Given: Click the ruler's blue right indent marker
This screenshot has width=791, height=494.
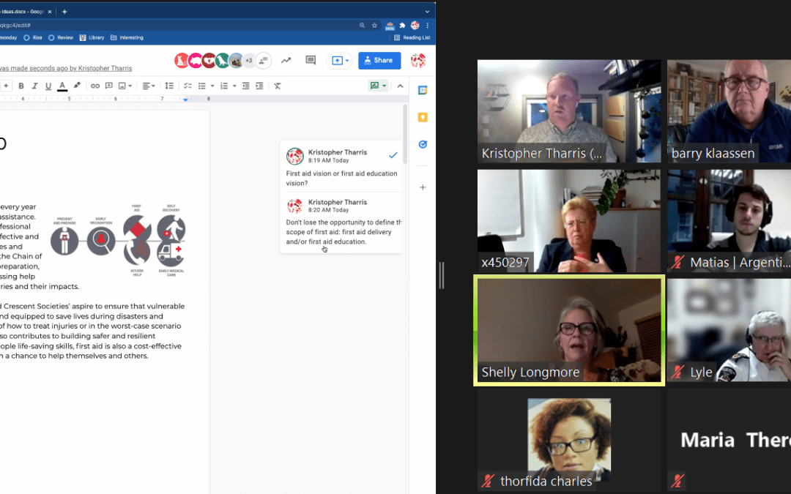Looking at the screenshot, I should (185, 100).
